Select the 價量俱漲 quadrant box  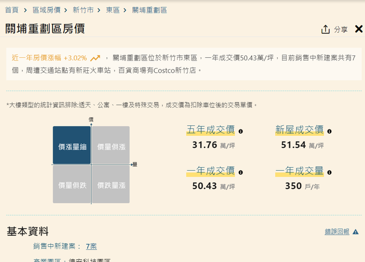tap(111, 145)
